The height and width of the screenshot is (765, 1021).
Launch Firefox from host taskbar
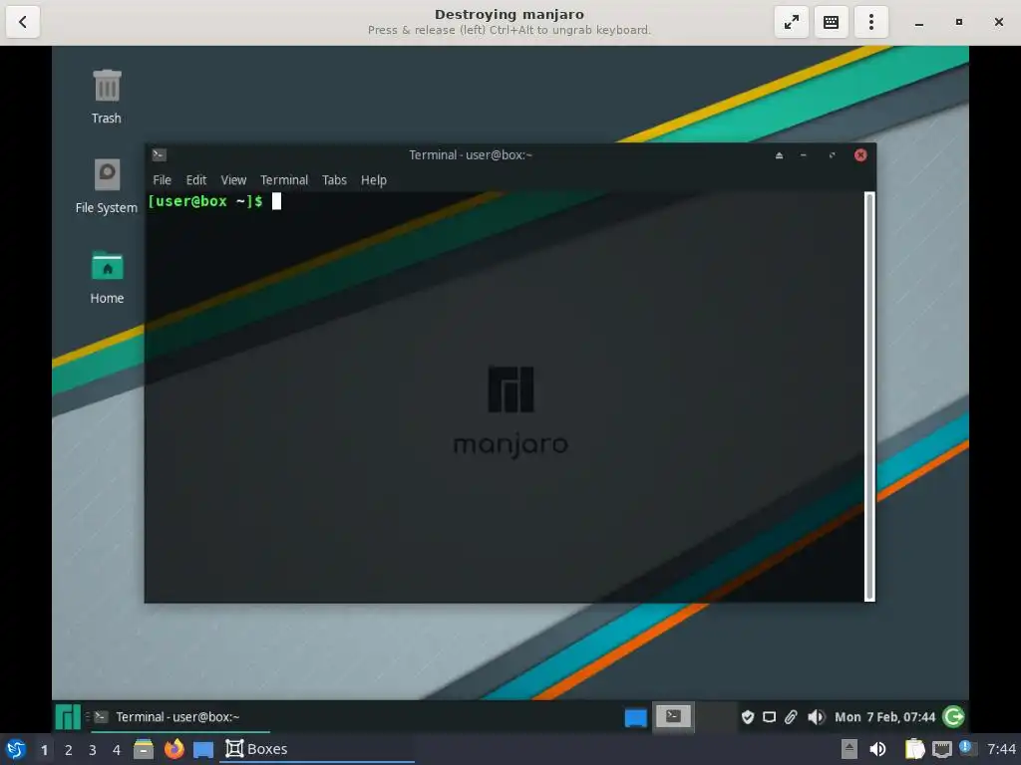pyautogui.click(x=173, y=749)
